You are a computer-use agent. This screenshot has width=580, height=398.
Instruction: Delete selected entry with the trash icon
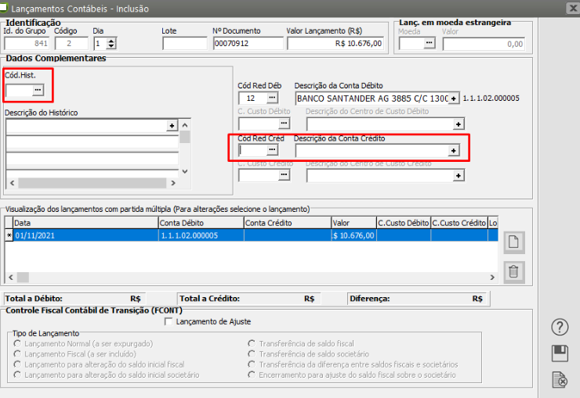pos(513,272)
